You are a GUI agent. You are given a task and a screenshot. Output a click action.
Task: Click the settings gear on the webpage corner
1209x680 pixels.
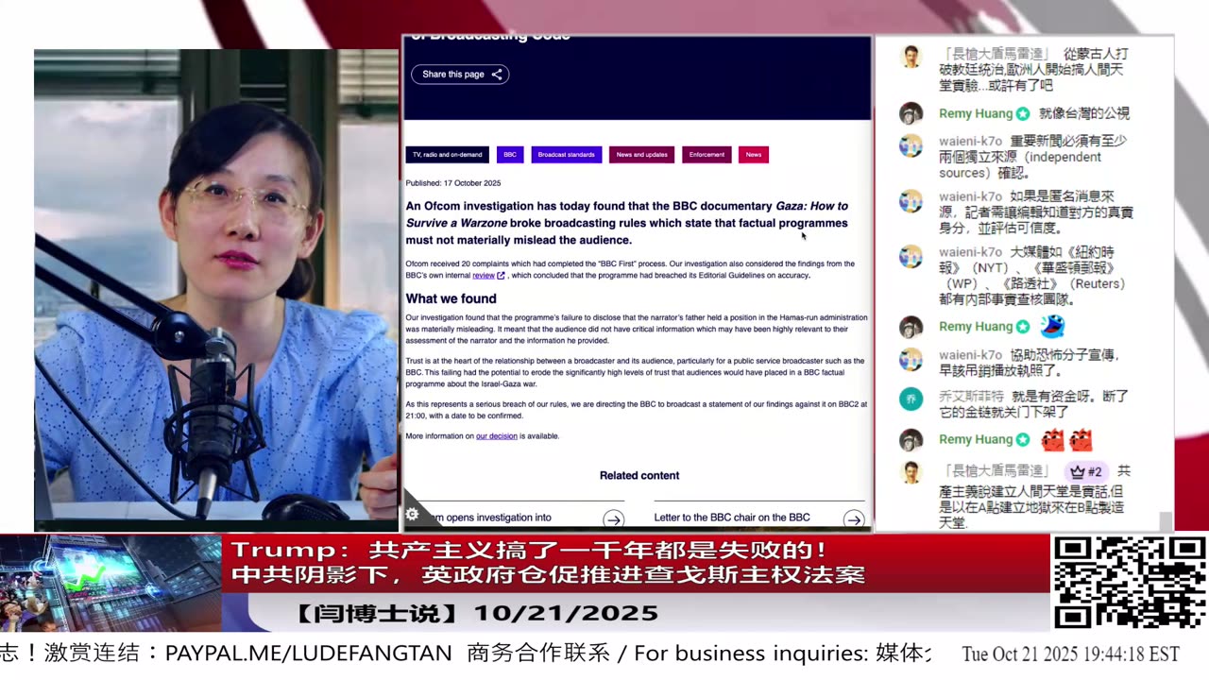tap(412, 515)
